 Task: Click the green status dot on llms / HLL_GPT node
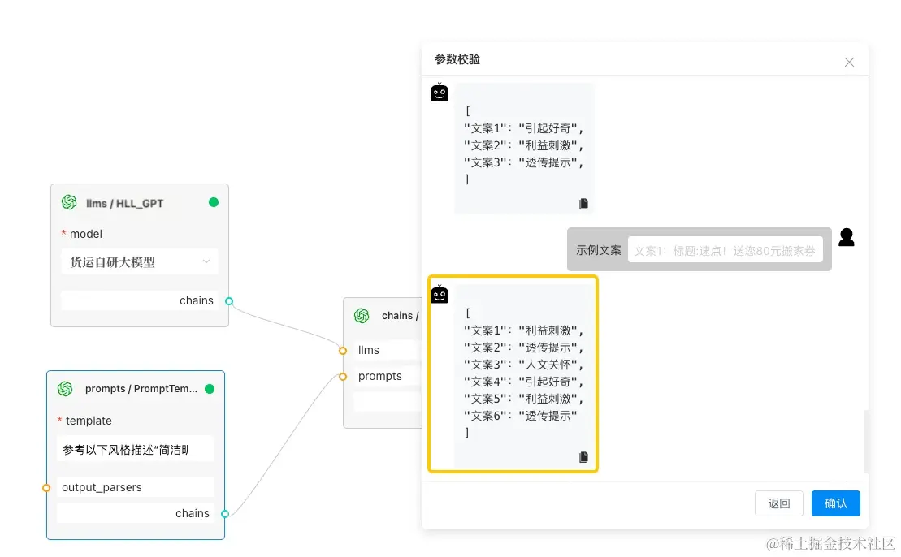point(213,202)
